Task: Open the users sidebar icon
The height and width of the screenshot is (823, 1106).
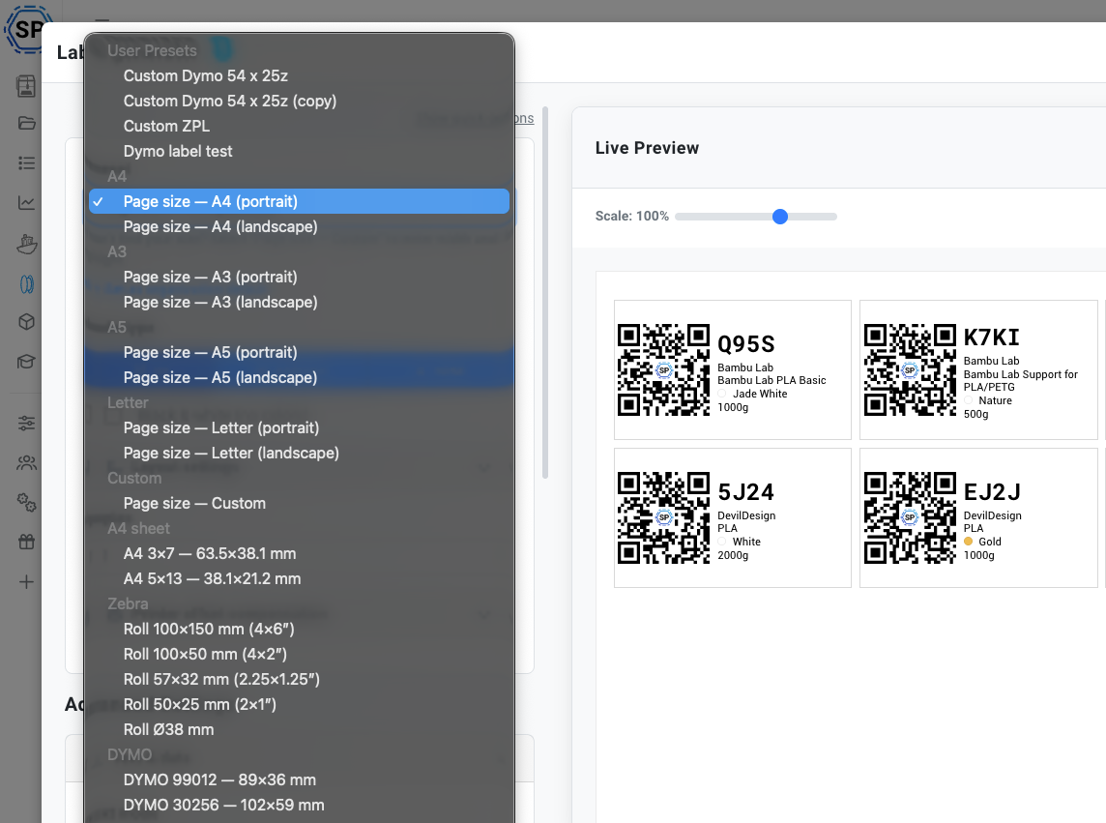Action: [x=26, y=463]
